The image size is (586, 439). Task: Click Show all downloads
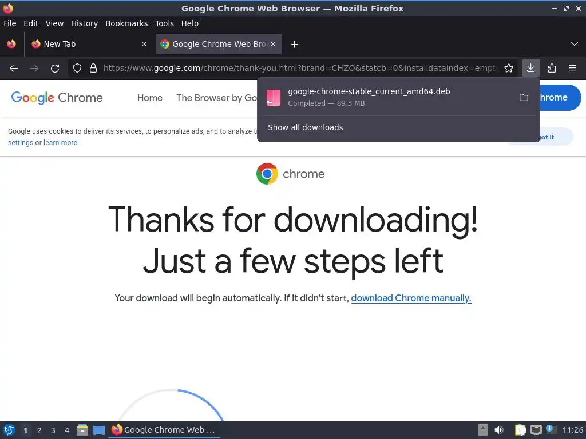point(306,127)
